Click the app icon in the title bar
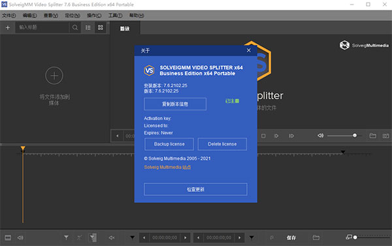Screen dimensions: 392x246 pyautogui.click(x=5, y=5)
